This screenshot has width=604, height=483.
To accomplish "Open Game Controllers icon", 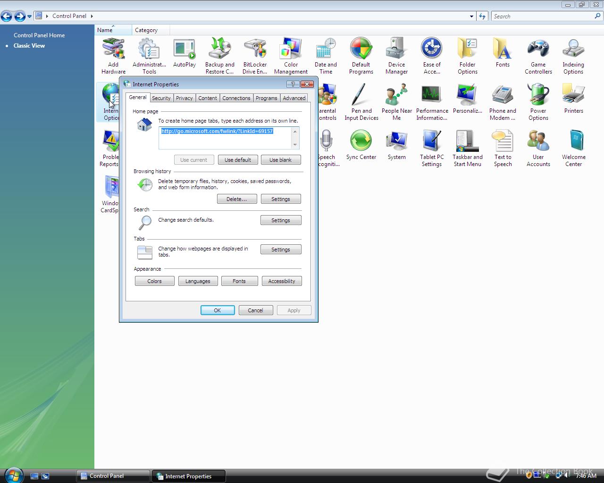I will pyautogui.click(x=538, y=56).
